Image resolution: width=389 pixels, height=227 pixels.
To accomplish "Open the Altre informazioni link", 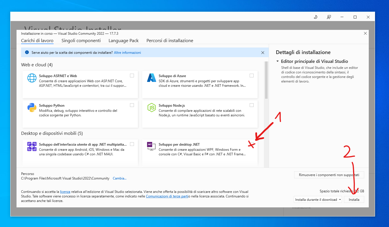I will pos(127,53).
